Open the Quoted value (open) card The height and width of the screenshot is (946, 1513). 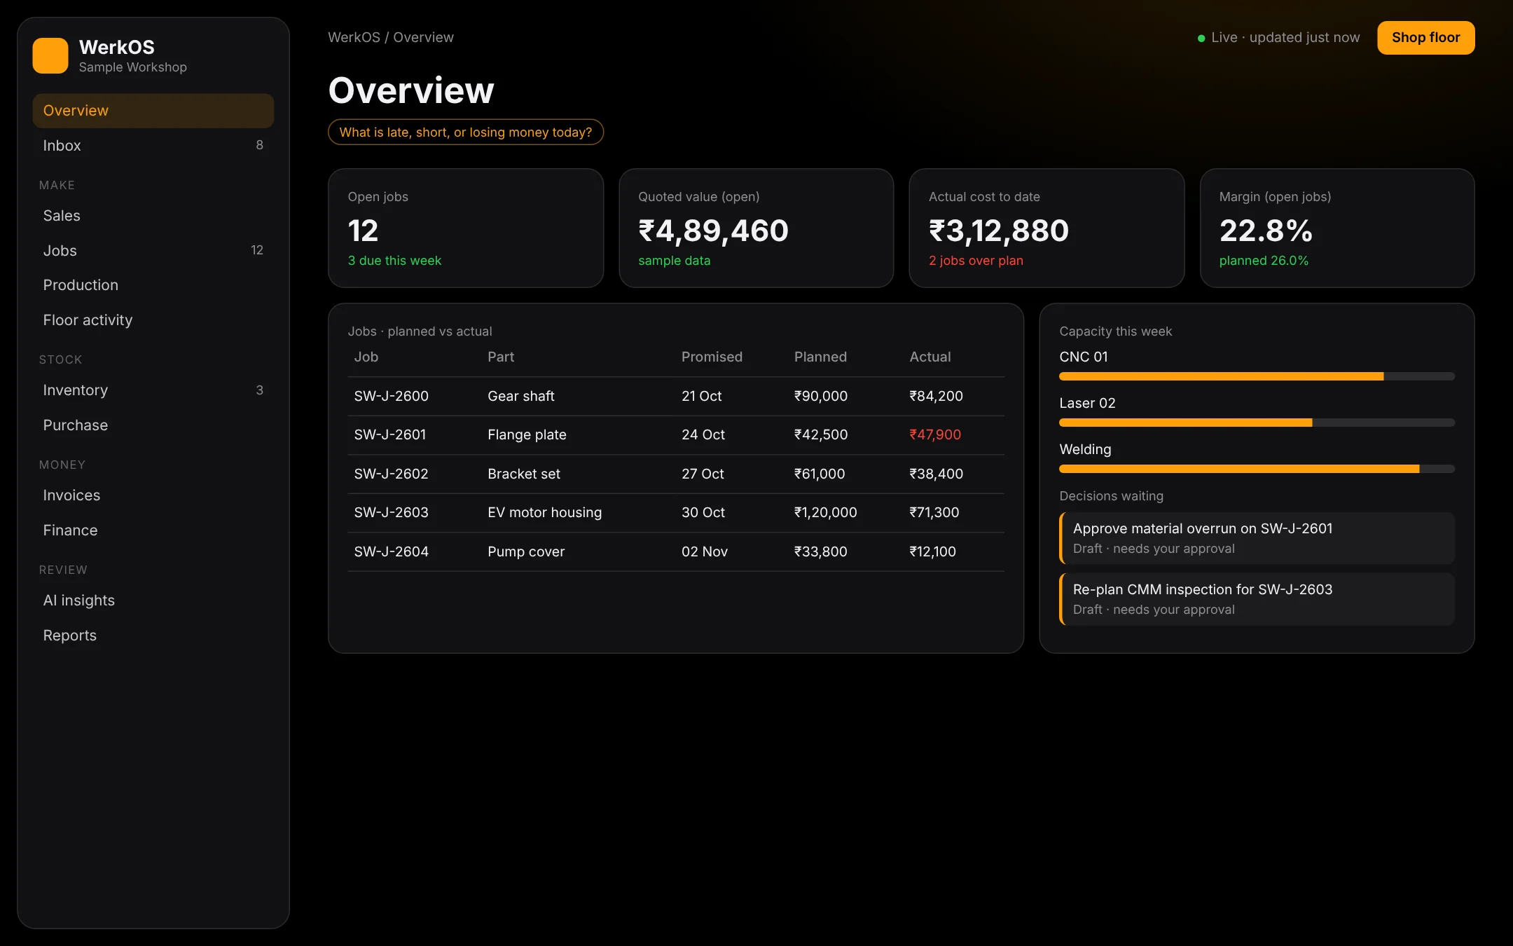(756, 228)
